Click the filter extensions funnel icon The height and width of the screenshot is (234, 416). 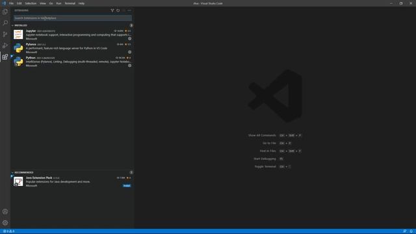click(112, 10)
